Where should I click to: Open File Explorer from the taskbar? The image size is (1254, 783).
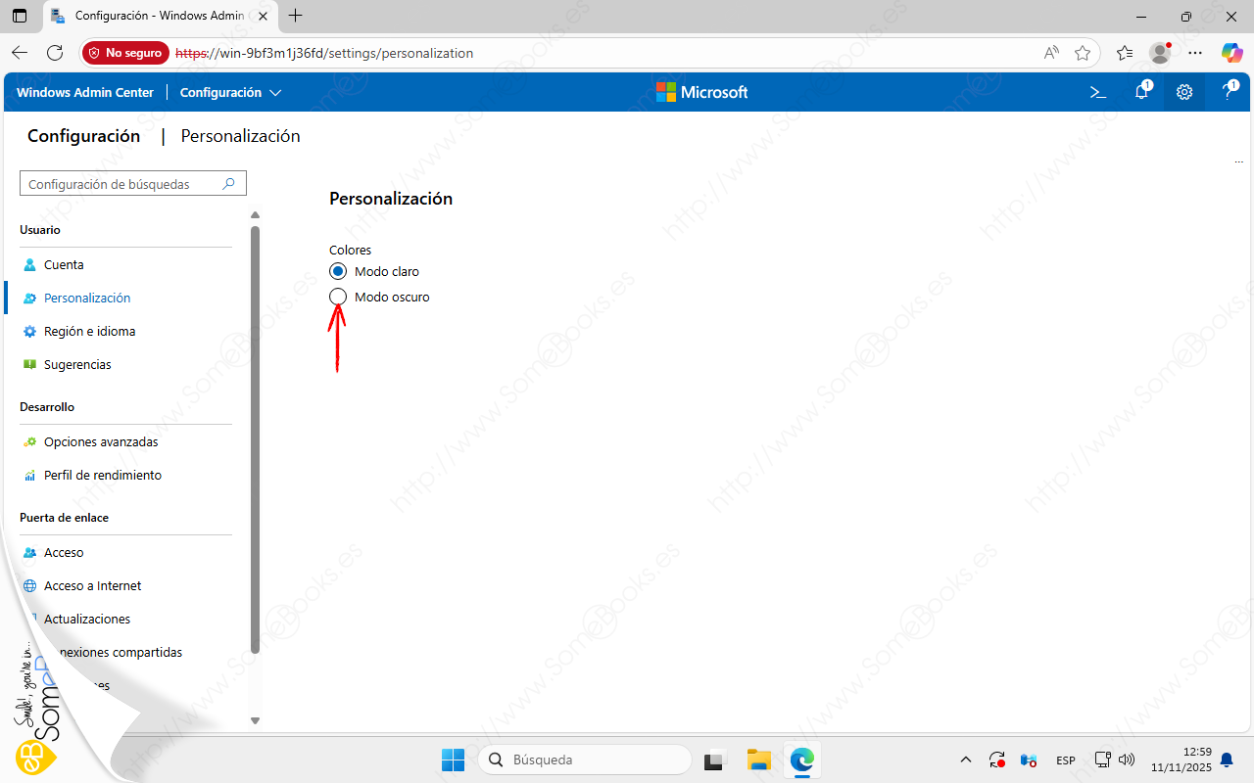(758, 760)
